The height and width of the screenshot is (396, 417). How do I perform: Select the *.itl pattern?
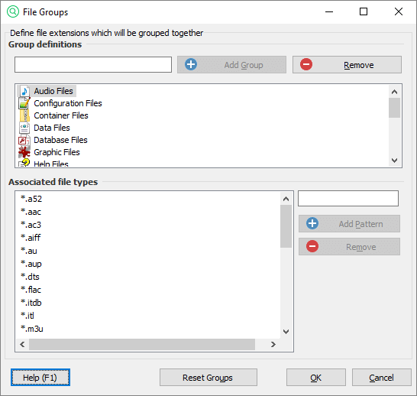27,316
